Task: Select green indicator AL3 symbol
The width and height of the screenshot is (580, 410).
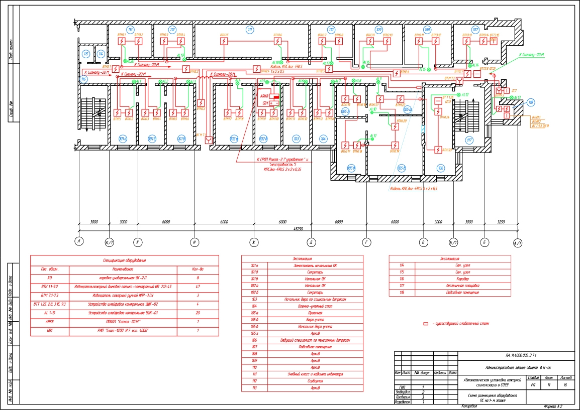Action: tap(187, 81)
